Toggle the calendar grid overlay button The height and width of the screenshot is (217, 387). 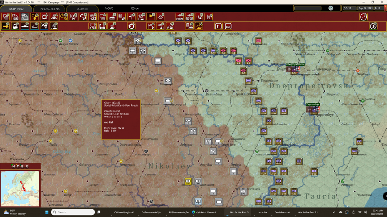122,17
